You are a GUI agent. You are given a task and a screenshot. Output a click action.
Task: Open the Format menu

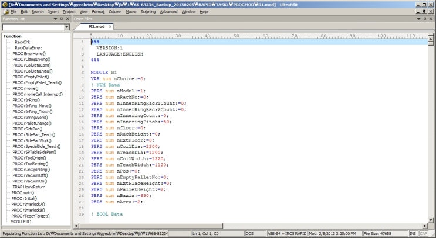click(98, 12)
